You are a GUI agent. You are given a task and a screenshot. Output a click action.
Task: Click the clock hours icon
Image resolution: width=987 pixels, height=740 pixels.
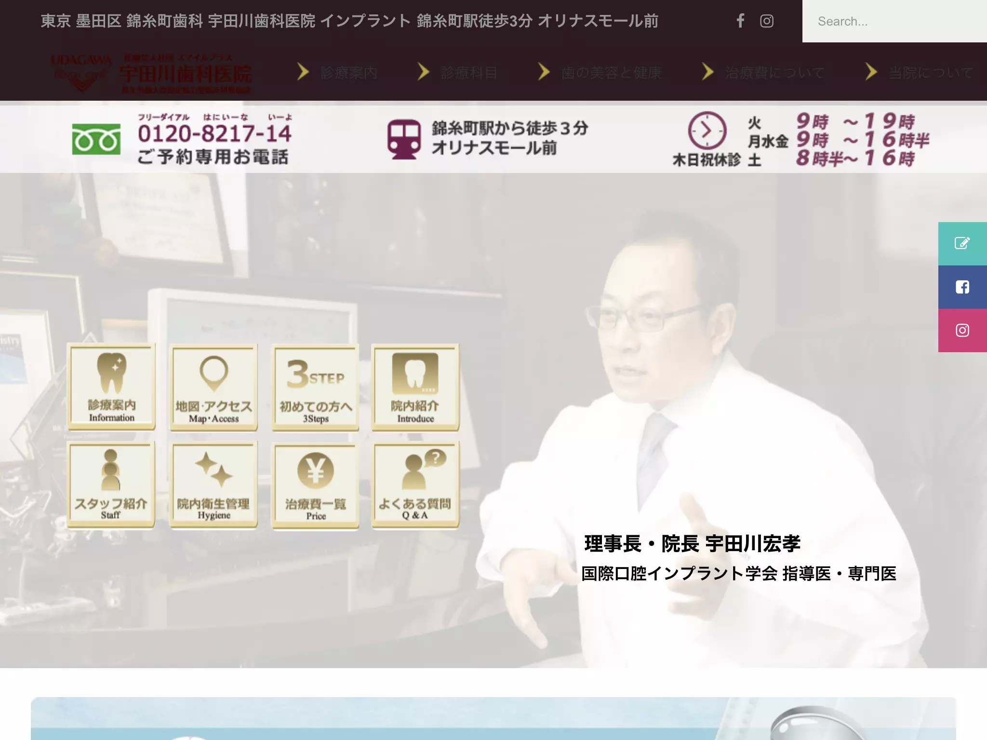click(707, 131)
